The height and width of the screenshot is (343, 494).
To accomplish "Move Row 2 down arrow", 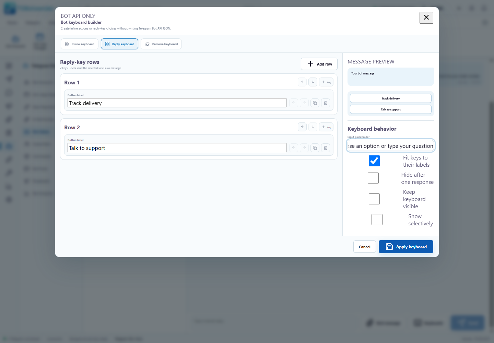I will pos(313,127).
